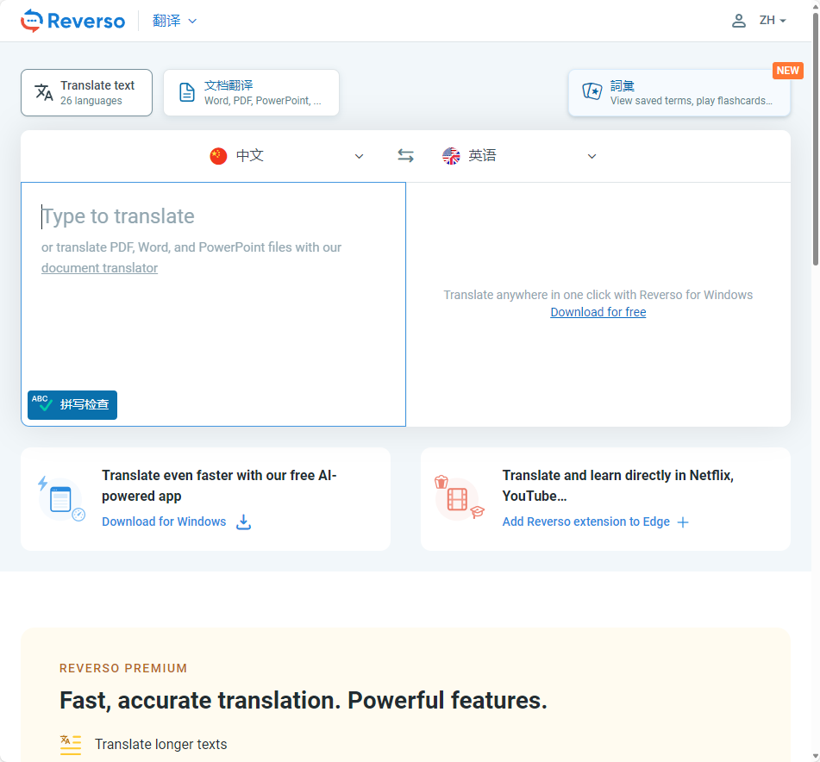This screenshot has width=820, height=762.
Task: Click the Netflix film-strip illustration icon
Action: (460, 497)
